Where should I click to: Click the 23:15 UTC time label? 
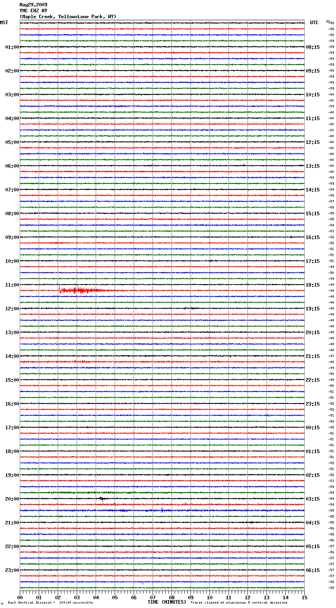pos(313,404)
